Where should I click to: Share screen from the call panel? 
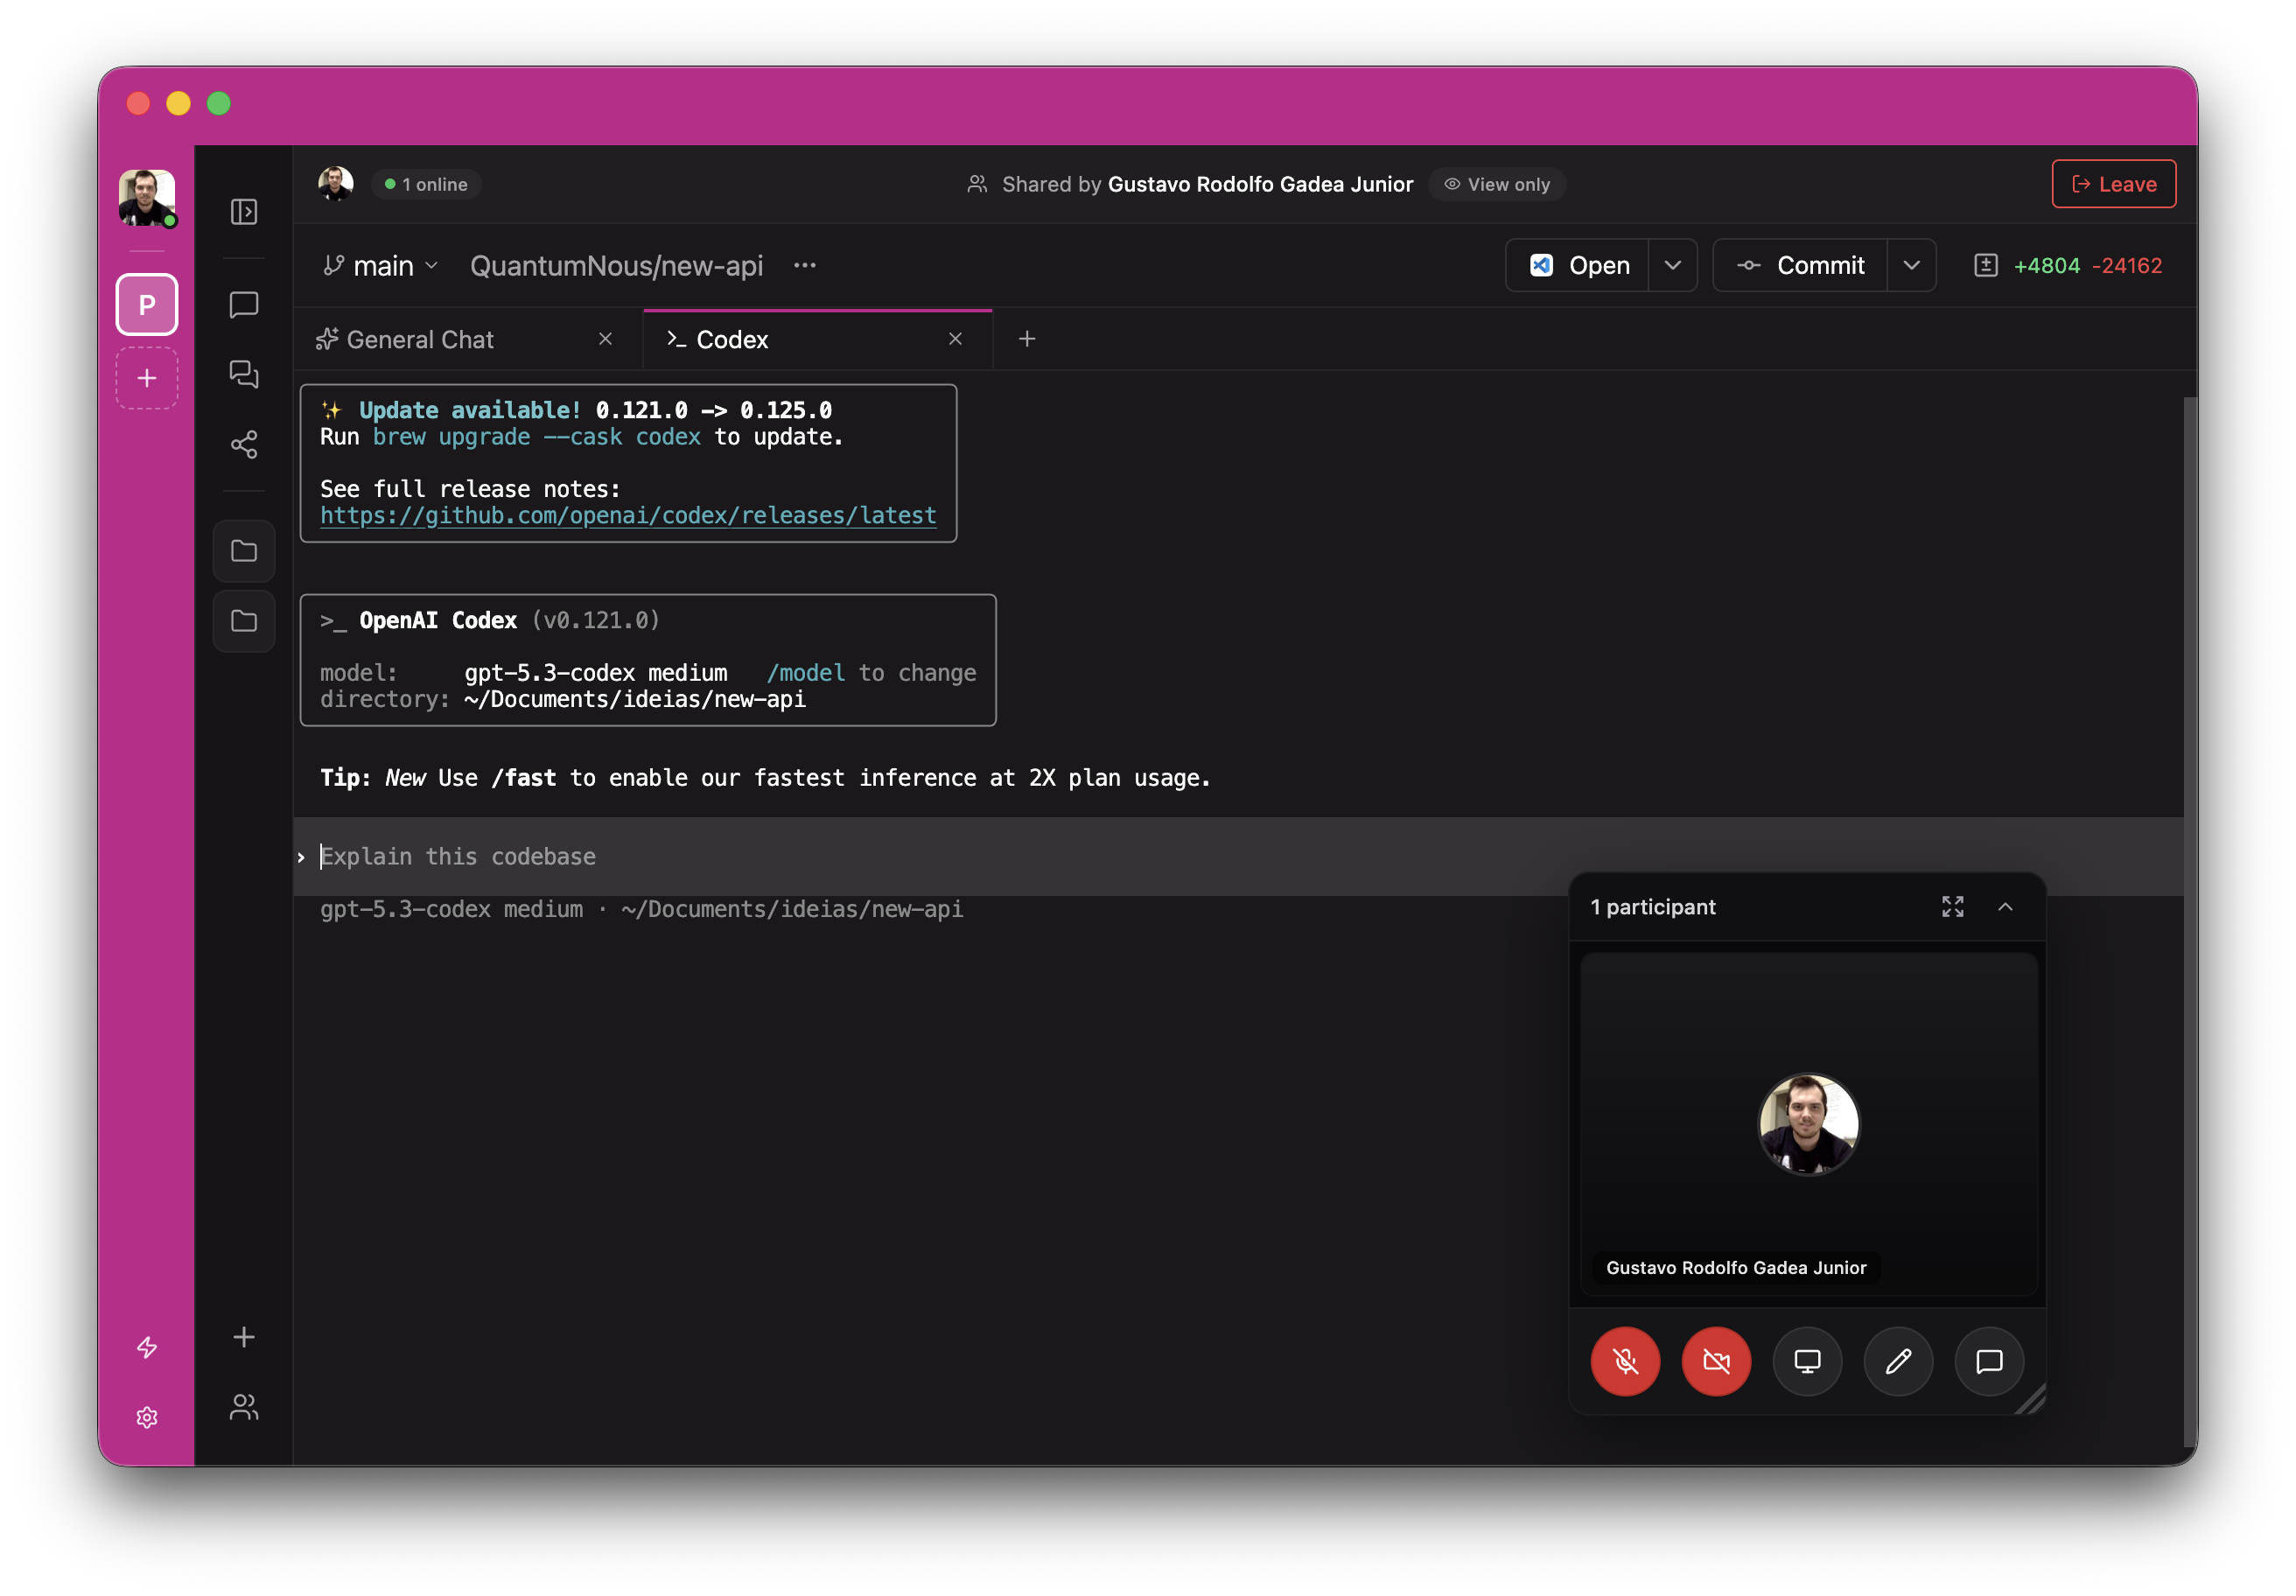pyautogui.click(x=1808, y=1361)
